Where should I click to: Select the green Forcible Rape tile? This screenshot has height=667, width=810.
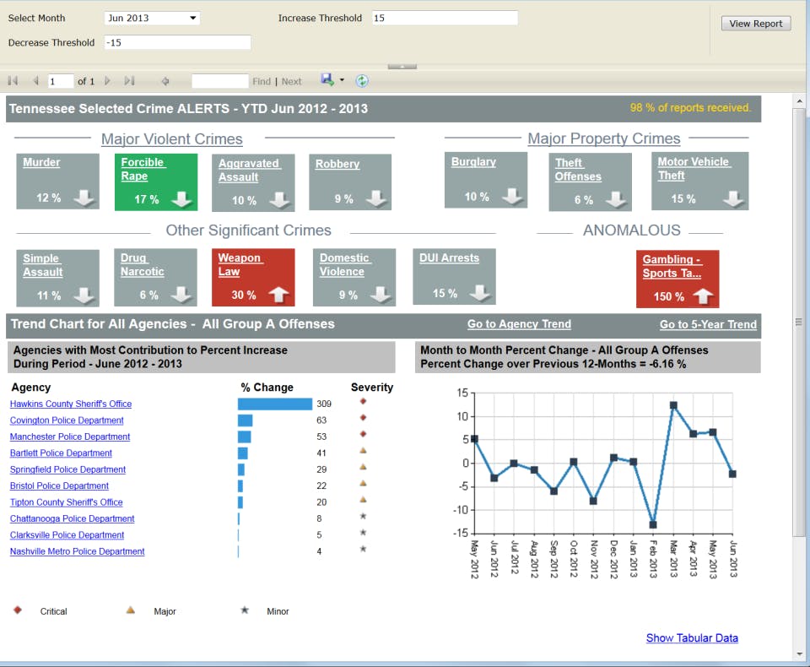coord(155,181)
